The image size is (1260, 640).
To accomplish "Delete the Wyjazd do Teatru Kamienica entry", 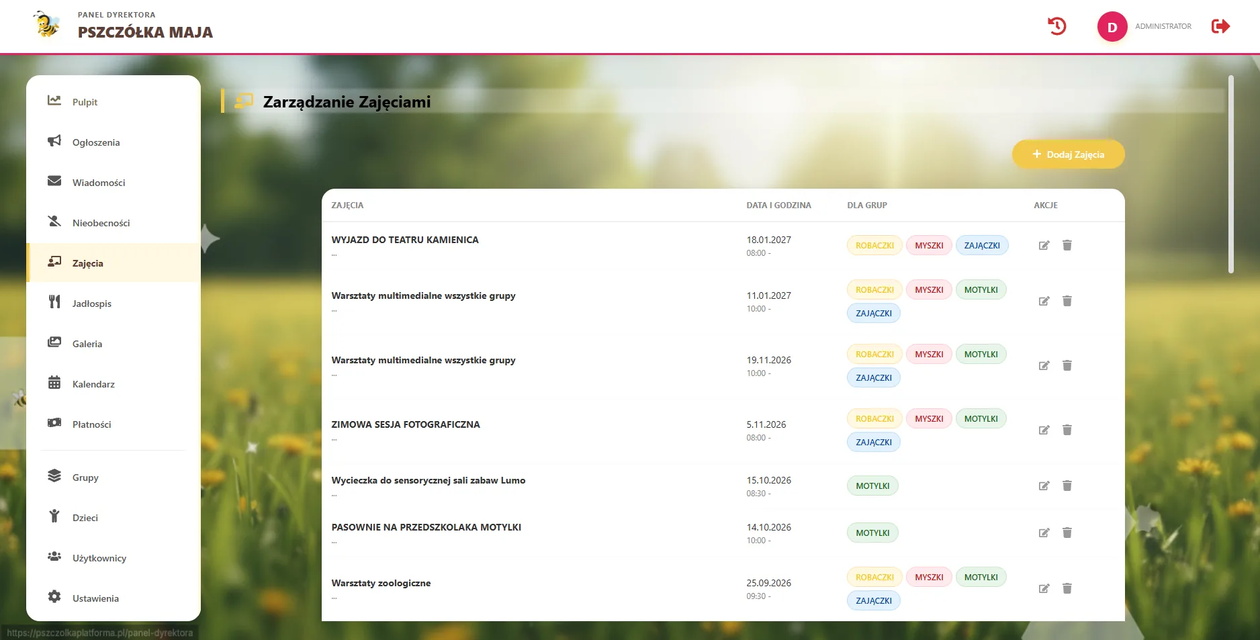I will click(1067, 245).
